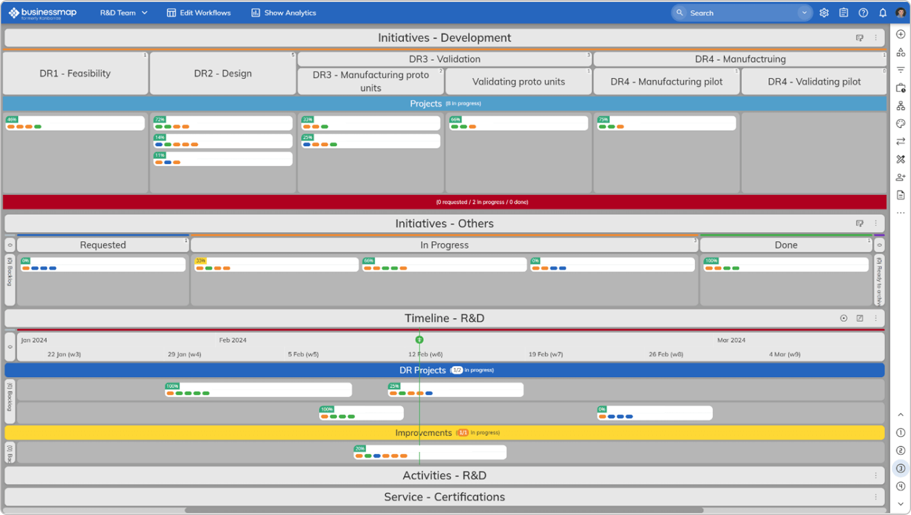Open the three-dot menu for Initiatives - Development
This screenshot has width=911, height=515.
[875, 37]
